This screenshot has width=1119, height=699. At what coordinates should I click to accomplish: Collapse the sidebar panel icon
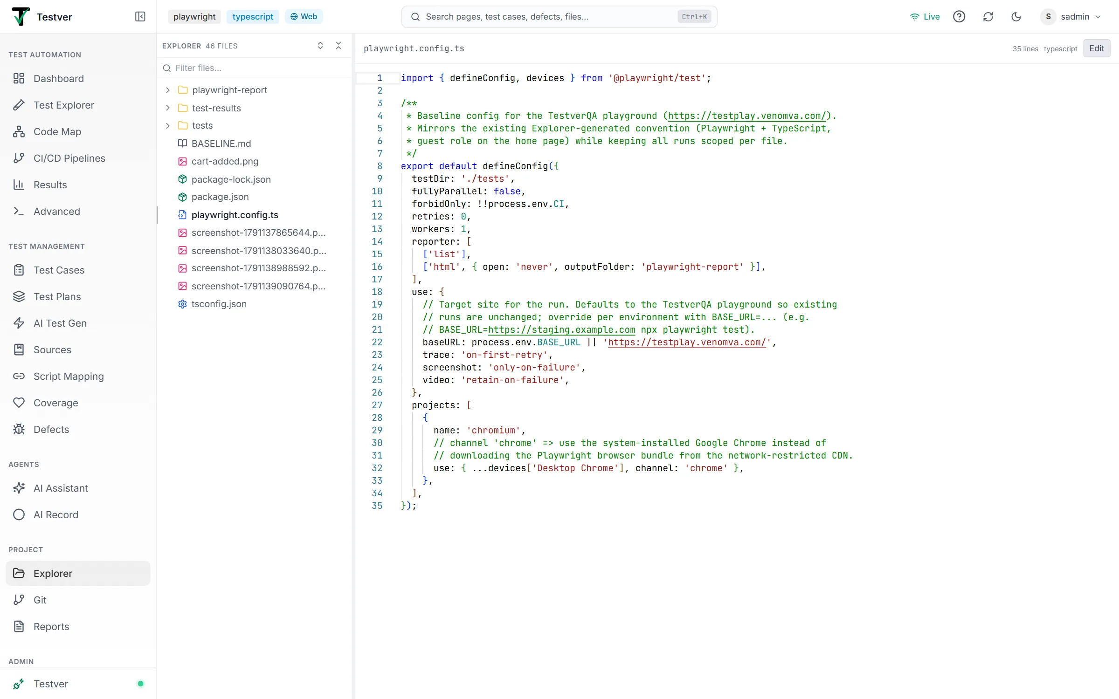click(x=140, y=17)
